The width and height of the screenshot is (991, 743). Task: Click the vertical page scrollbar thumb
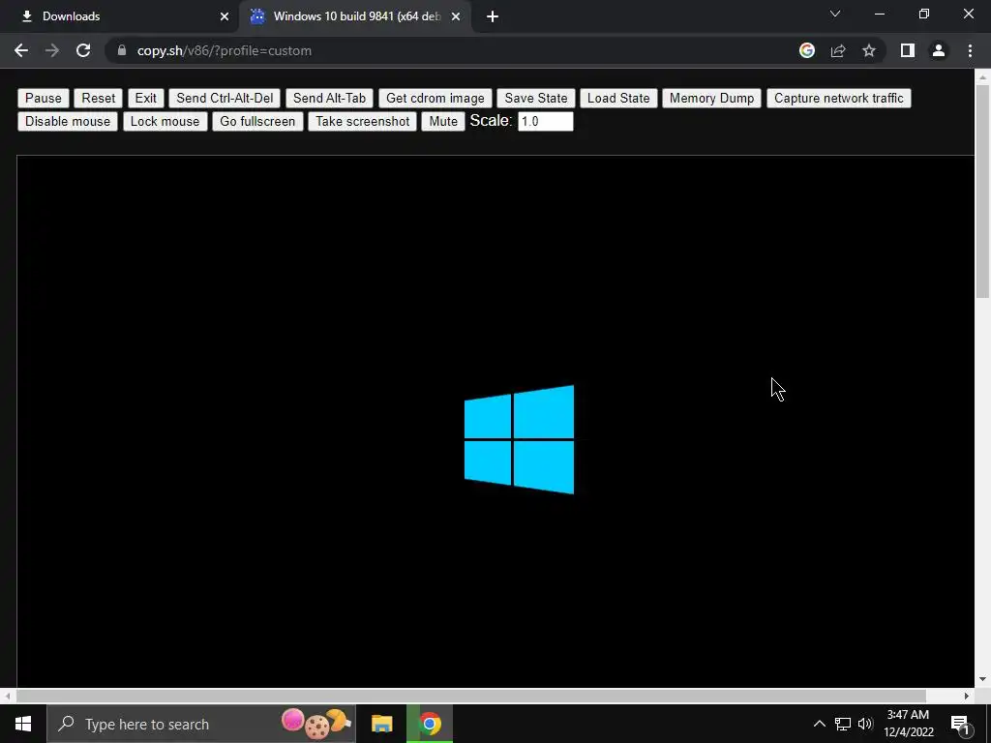[981, 191]
